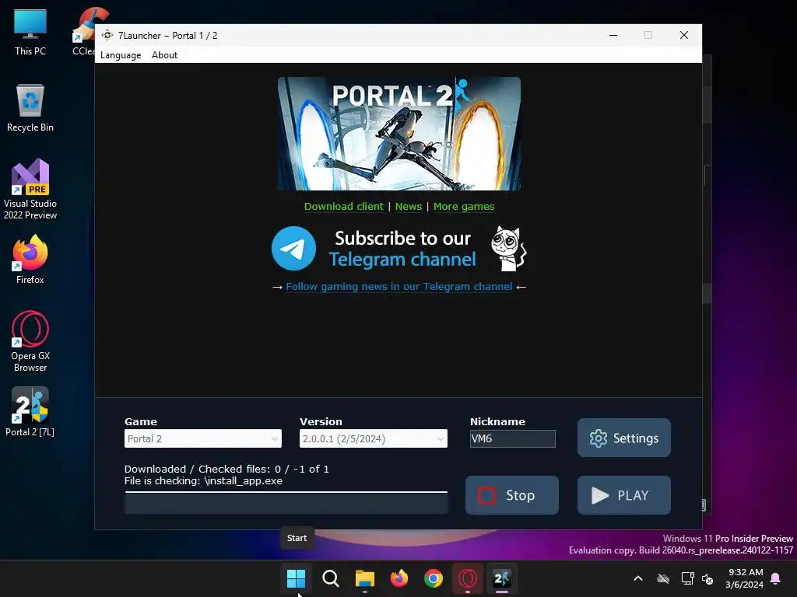Select the CCleaner desktop icon
The height and width of the screenshot is (597, 797).
83,32
